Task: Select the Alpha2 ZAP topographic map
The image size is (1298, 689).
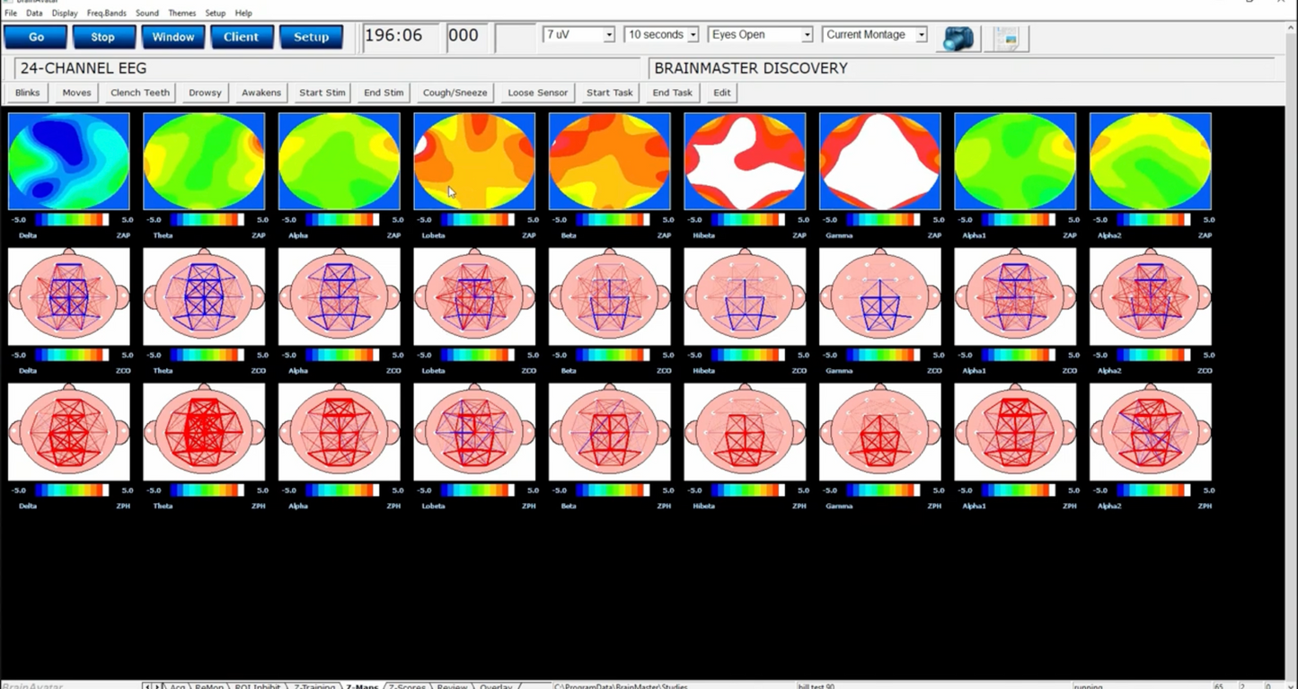Action: click(1151, 162)
